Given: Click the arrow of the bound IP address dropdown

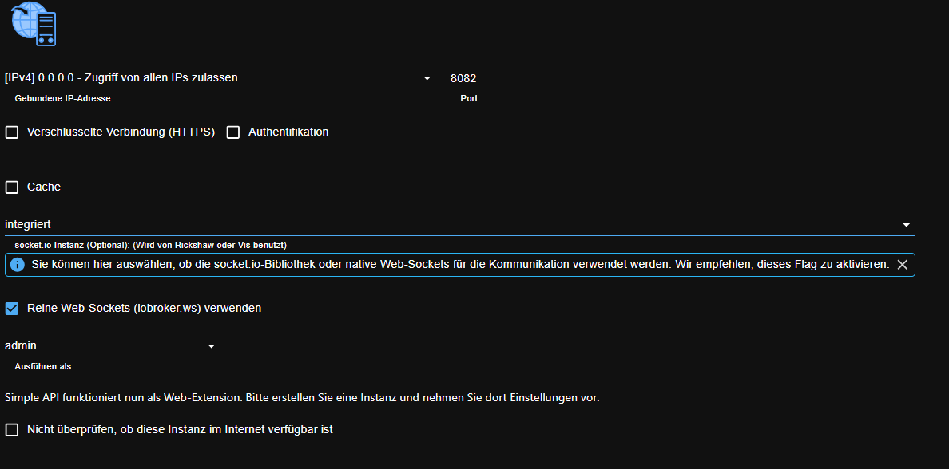Looking at the screenshot, I should tap(427, 78).
